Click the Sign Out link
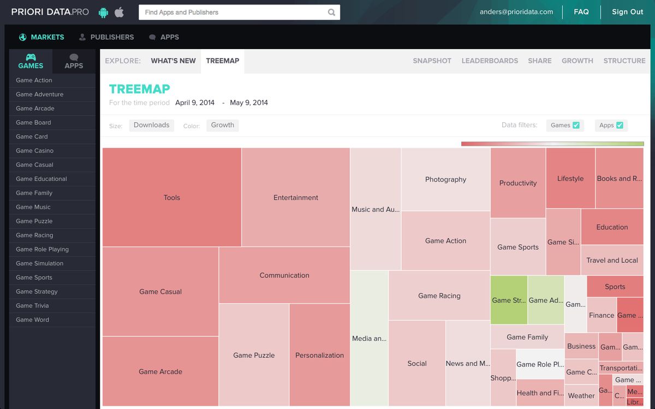The image size is (655, 409). coord(627,12)
